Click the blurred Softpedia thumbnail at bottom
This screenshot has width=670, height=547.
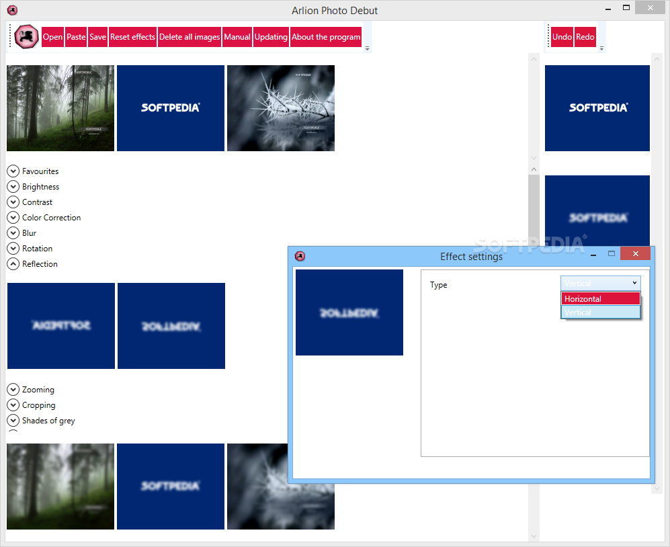point(171,487)
